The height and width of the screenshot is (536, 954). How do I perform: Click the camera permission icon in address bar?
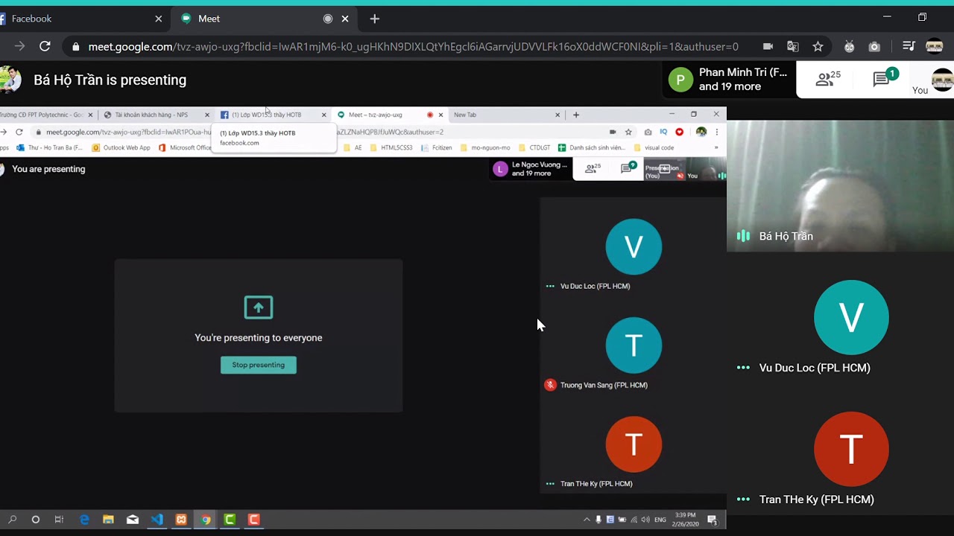pyautogui.click(x=768, y=46)
